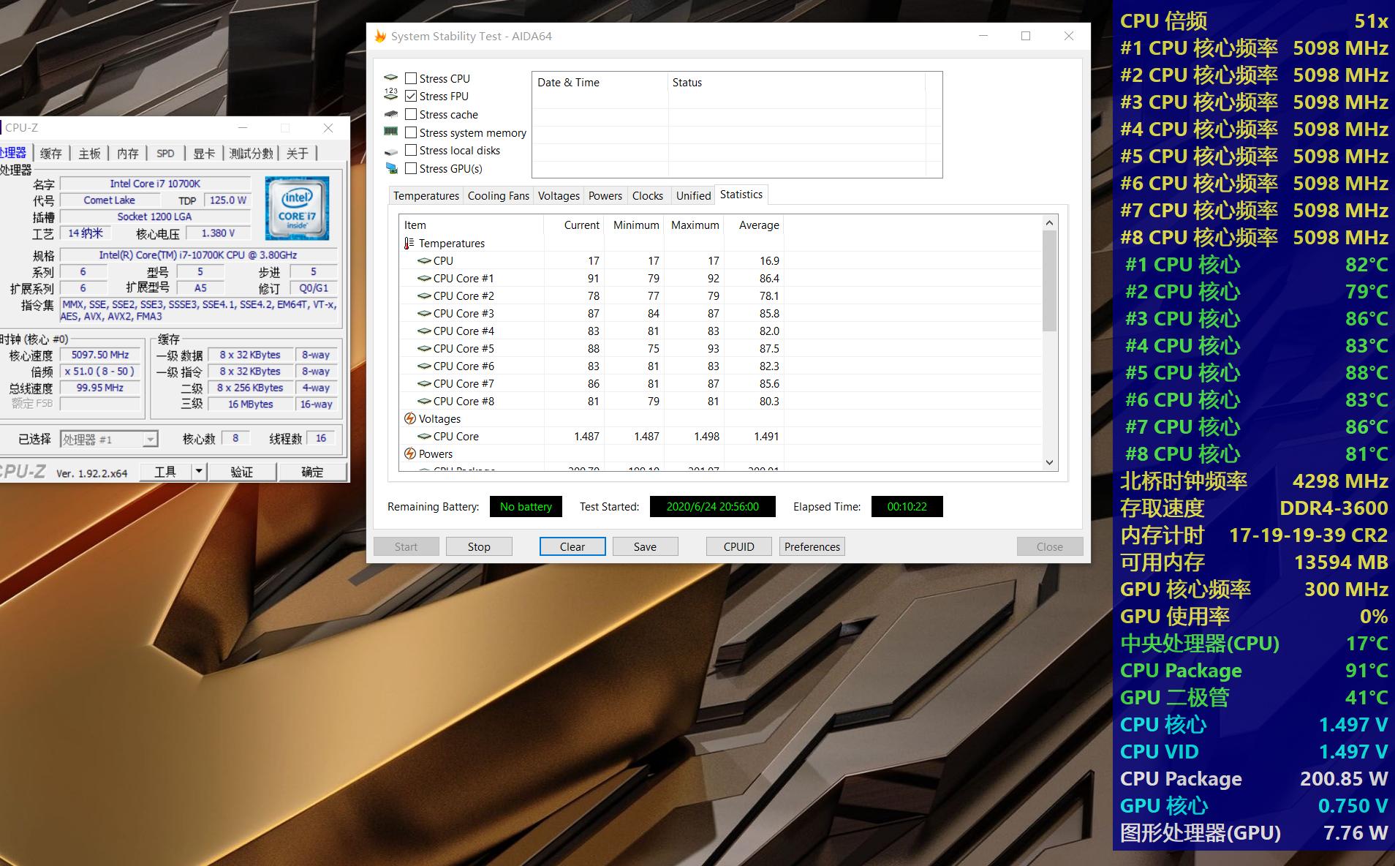Open the 关于 tab in CPU-Z
This screenshot has width=1395, height=866.
pyautogui.click(x=297, y=153)
